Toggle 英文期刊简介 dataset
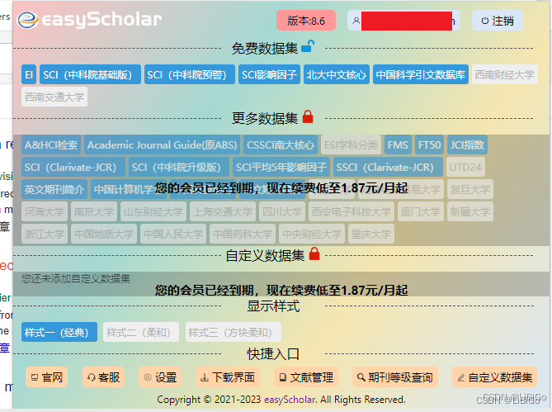The image size is (552, 412). coord(54,189)
